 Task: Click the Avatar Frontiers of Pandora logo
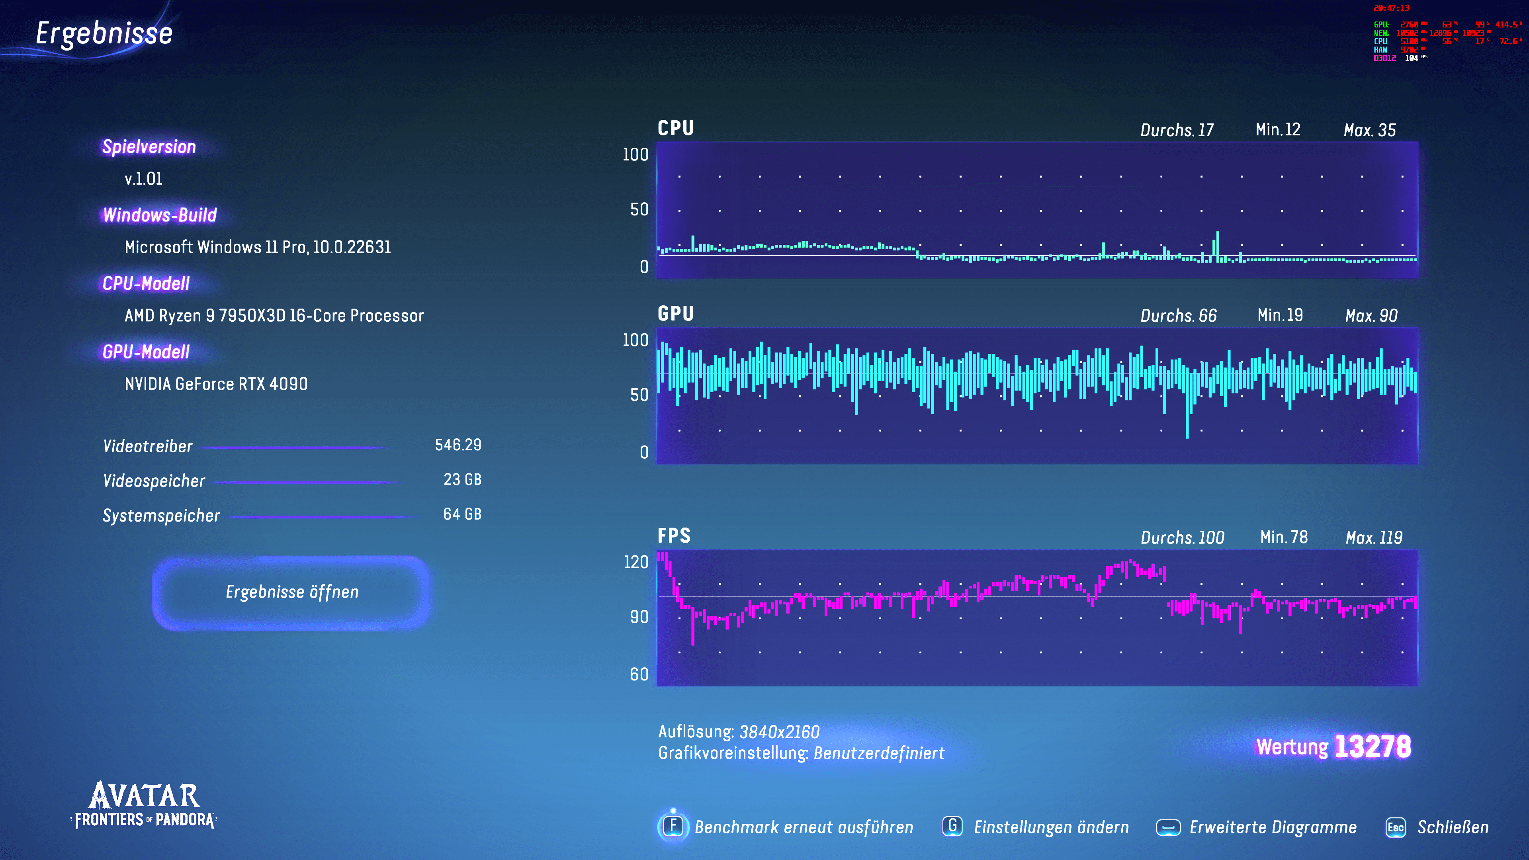(144, 805)
